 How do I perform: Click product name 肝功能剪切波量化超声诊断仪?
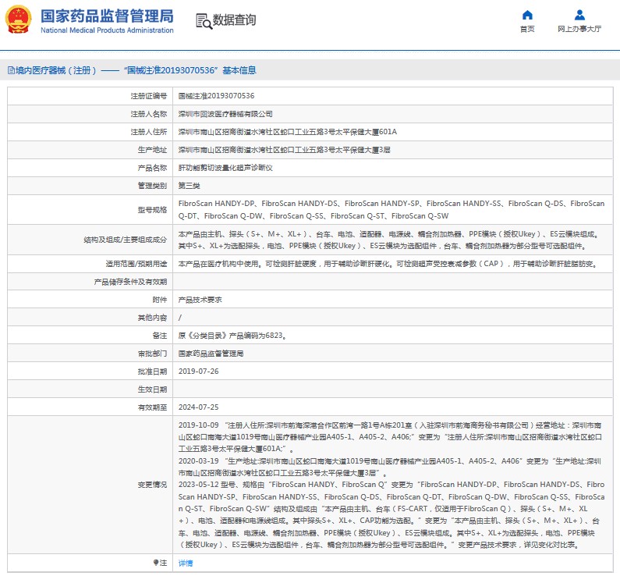[x=225, y=168]
